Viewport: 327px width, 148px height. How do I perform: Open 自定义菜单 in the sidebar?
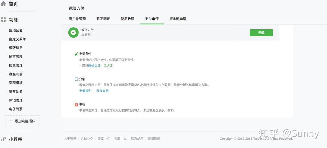coord(17,39)
